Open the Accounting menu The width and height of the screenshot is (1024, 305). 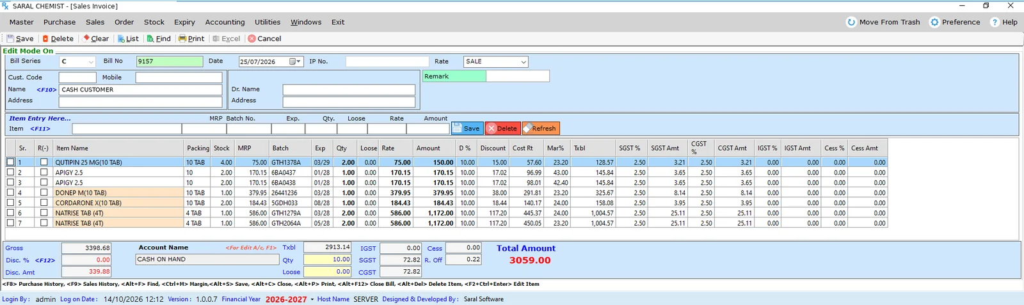click(x=225, y=22)
